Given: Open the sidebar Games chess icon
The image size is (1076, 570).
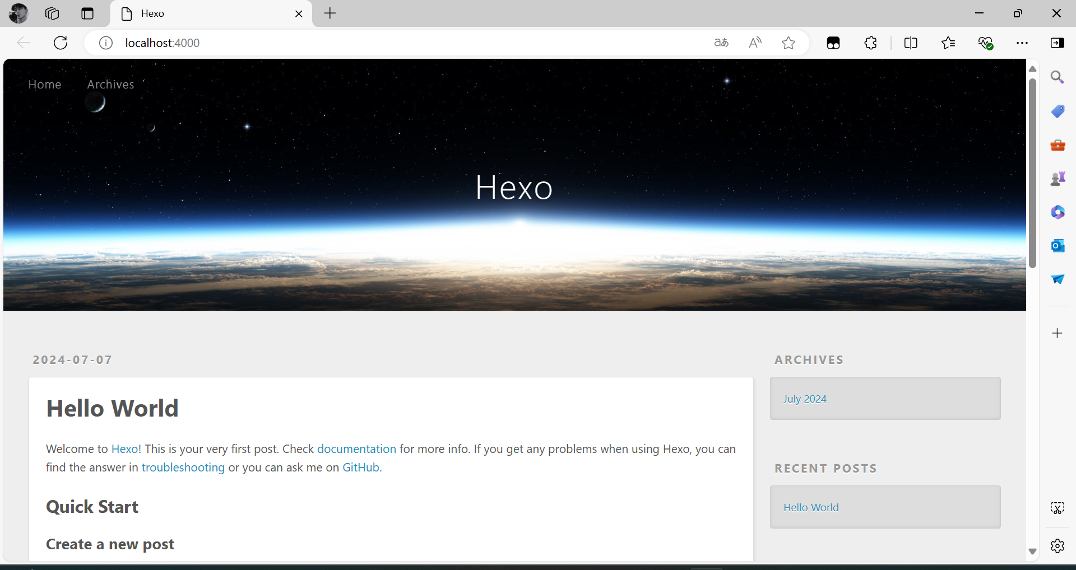Looking at the screenshot, I should pyautogui.click(x=1058, y=179).
